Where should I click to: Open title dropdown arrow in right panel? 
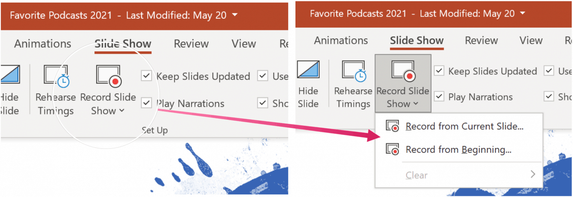point(523,14)
